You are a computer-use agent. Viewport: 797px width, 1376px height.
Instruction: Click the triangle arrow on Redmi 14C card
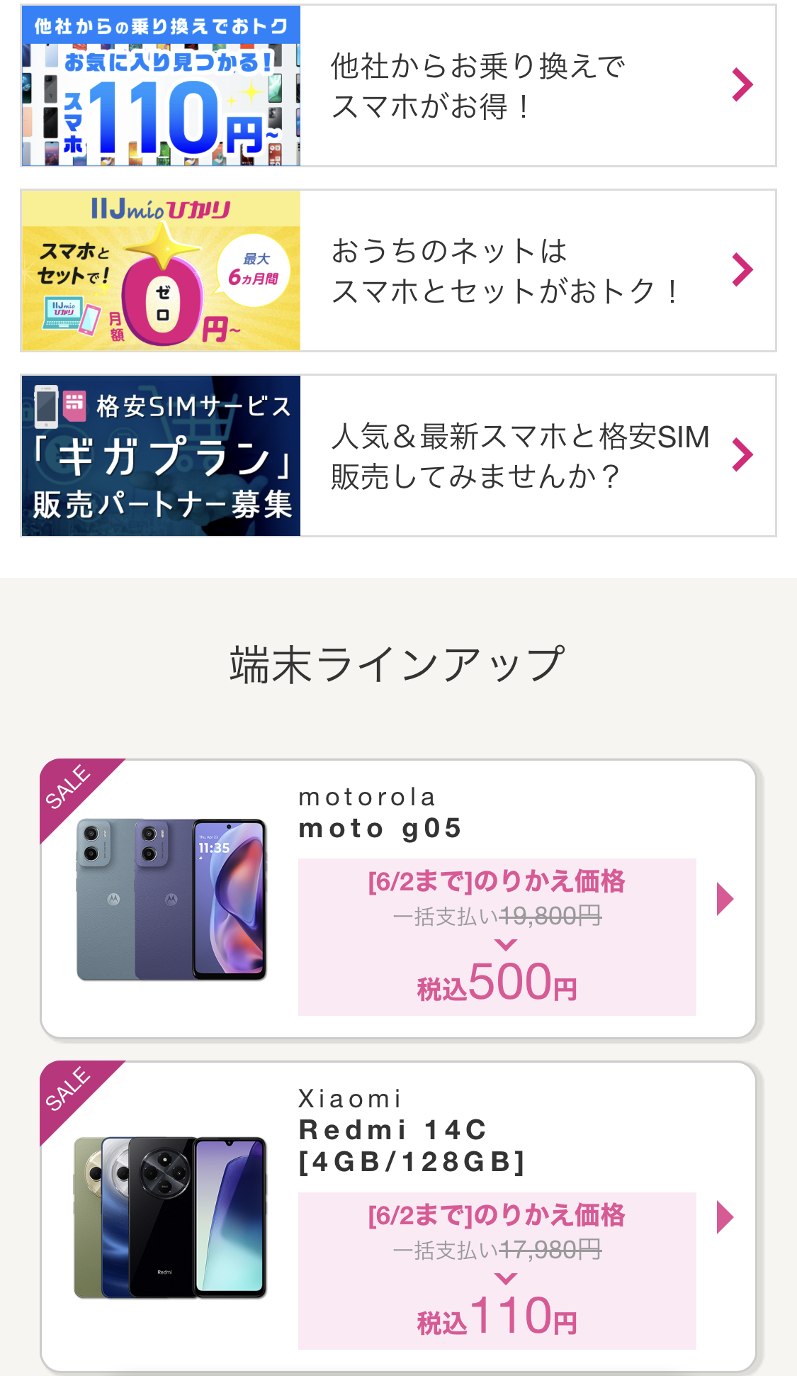point(724,1217)
